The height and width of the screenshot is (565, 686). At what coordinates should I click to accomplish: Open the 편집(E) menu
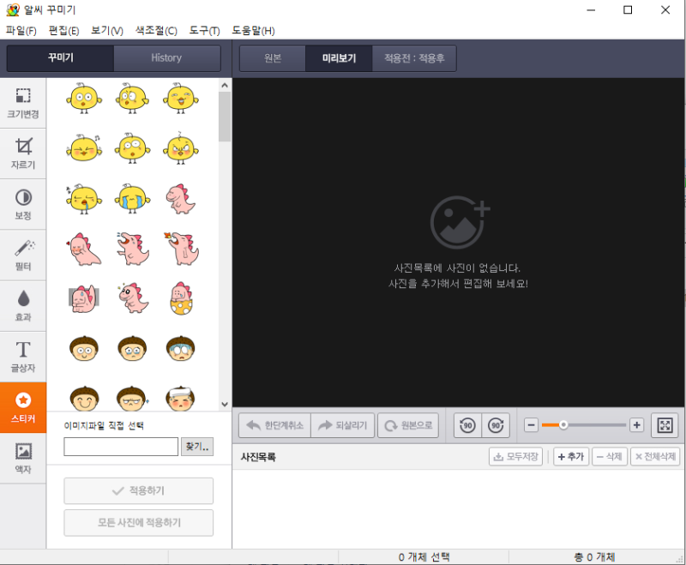(x=63, y=31)
